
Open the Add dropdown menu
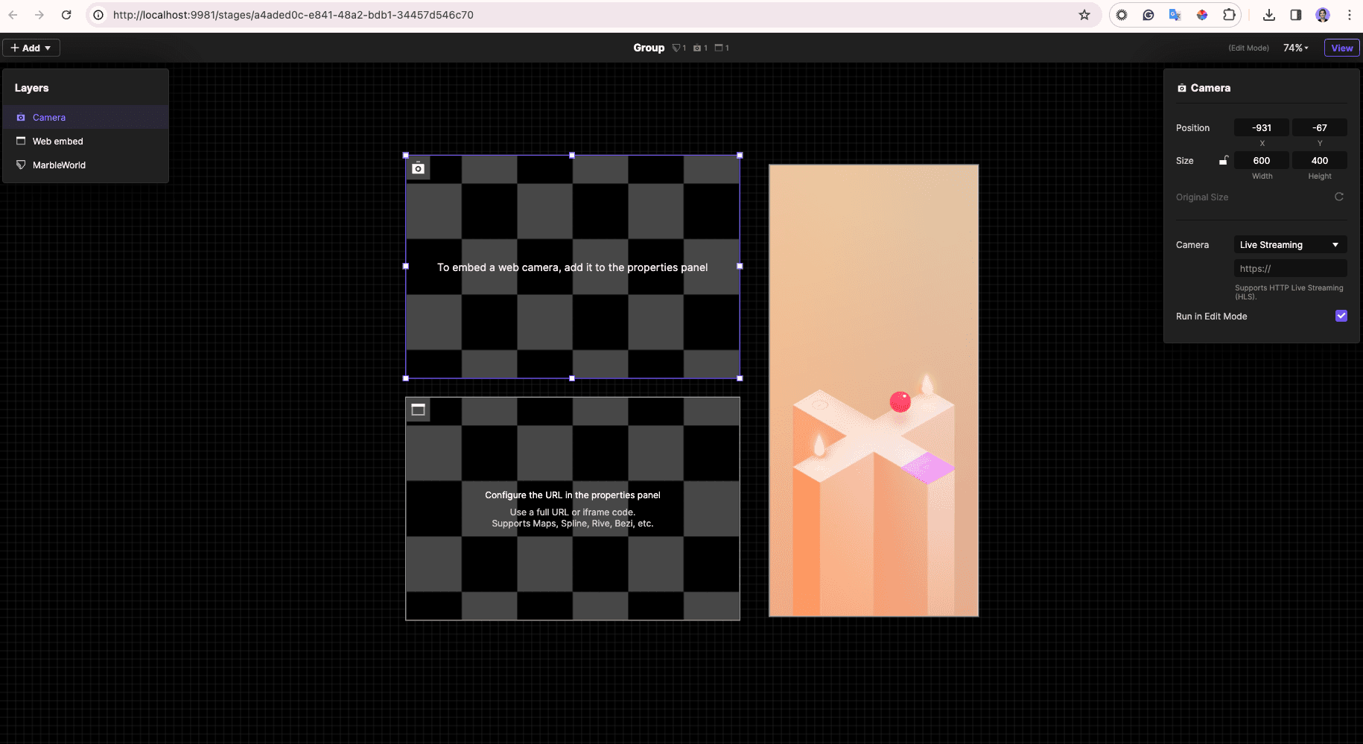[31, 48]
